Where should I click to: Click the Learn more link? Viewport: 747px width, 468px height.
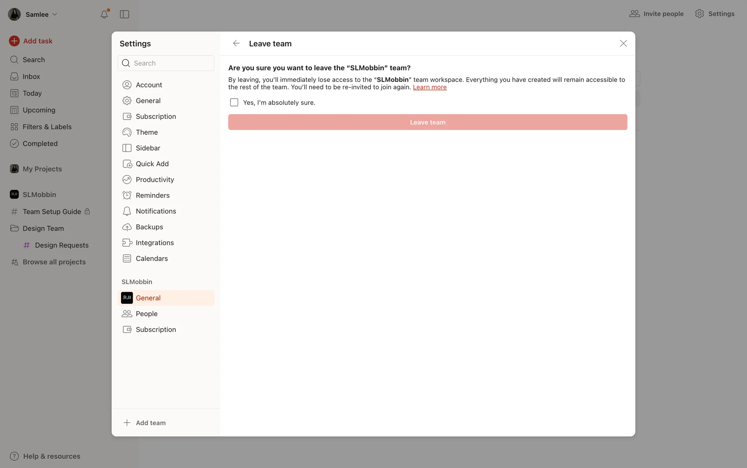(430, 87)
